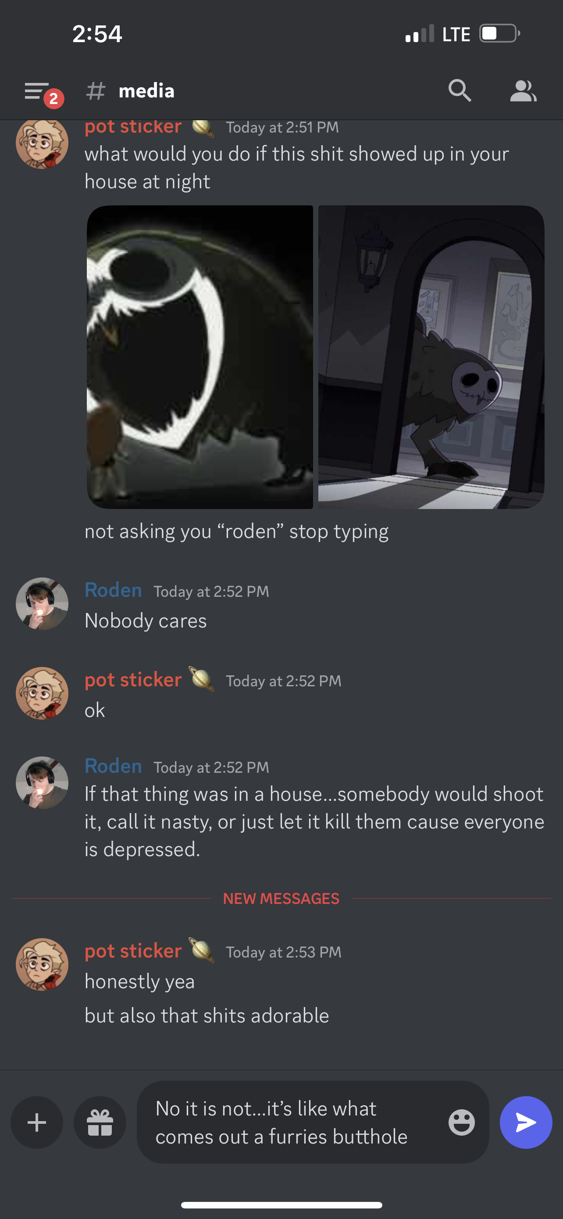Tap the plus attachment button
563x1219 pixels.
tap(37, 1122)
